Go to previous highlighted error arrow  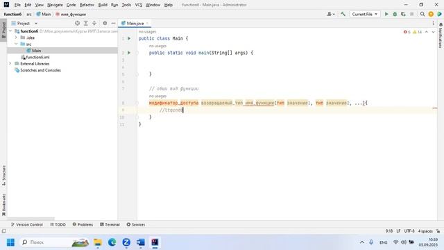427,32
